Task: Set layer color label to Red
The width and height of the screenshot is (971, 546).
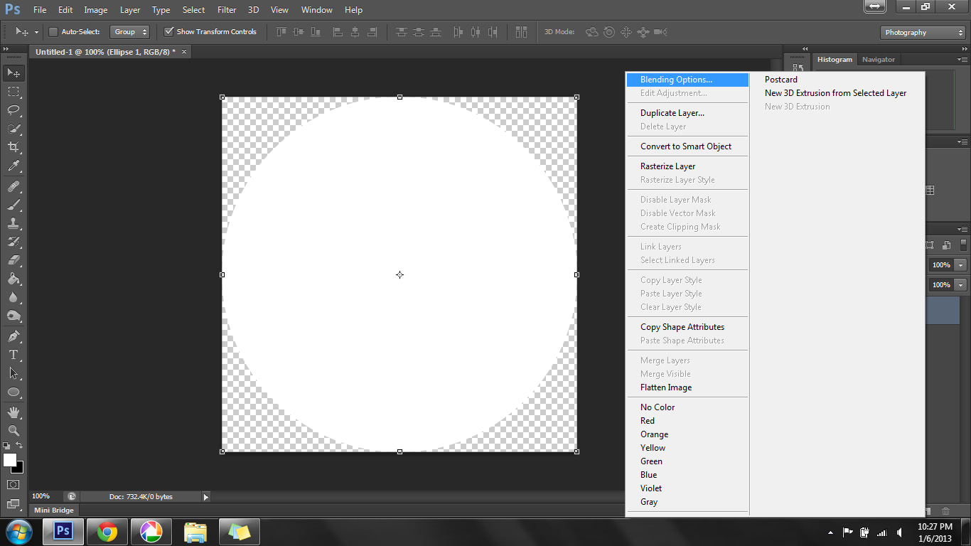Action: (x=687, y=421)
